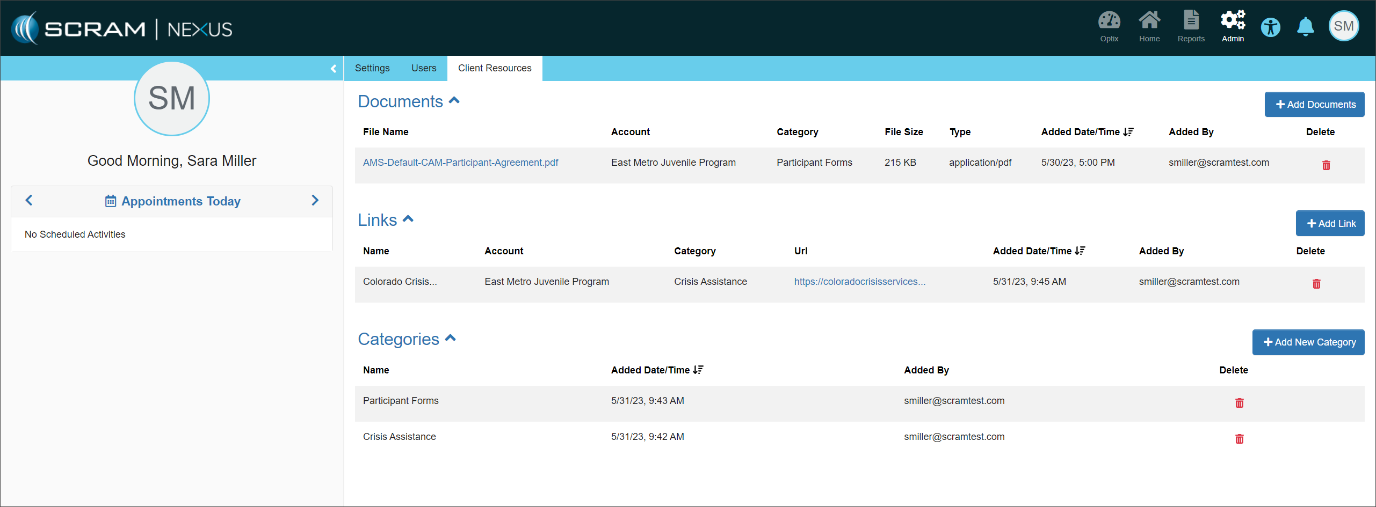Click the Add Documents button

pyautogui.click(x=1314, y=105)
